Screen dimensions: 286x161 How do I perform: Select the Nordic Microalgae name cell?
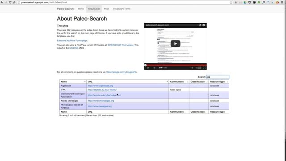pos(73,101)
